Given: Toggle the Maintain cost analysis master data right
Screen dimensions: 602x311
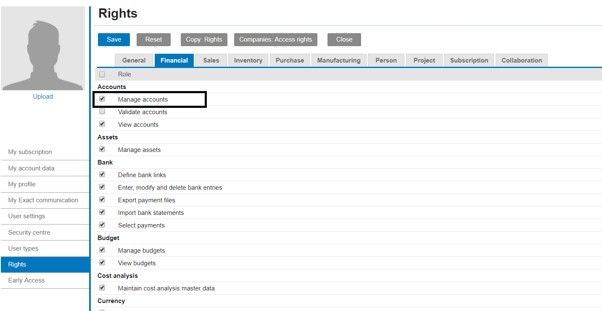Looking at the screenshot, I should point(102,287).
